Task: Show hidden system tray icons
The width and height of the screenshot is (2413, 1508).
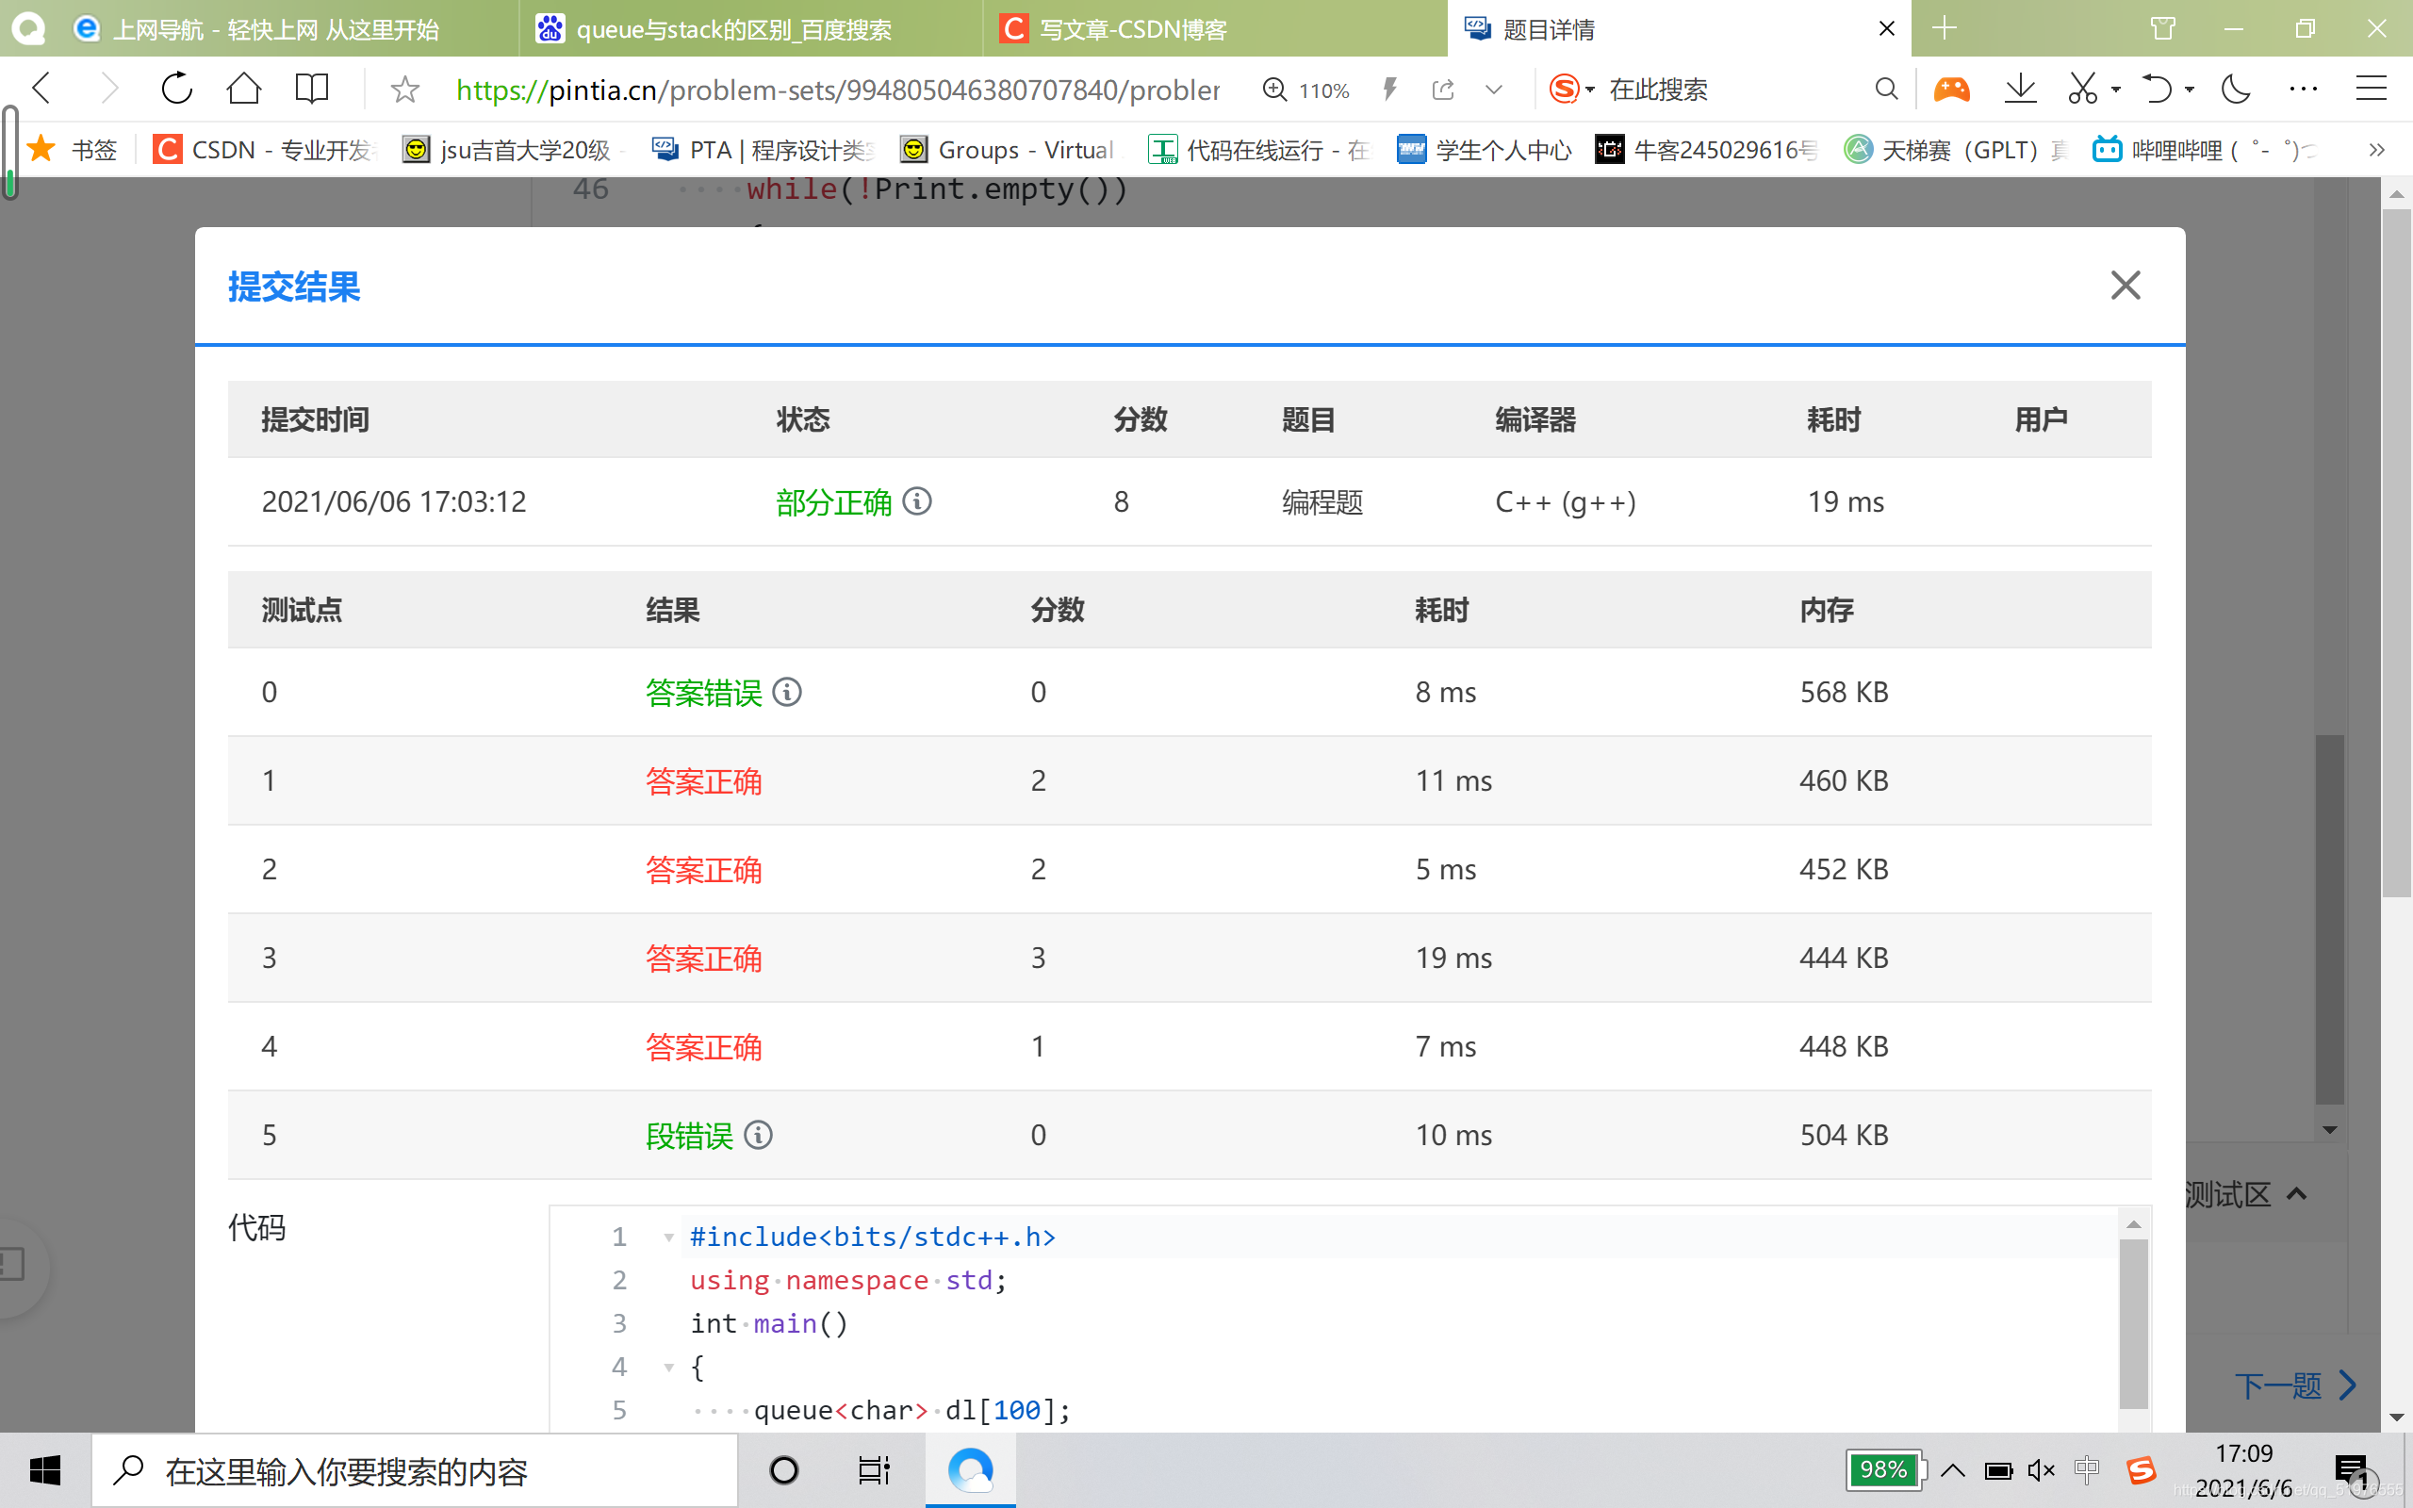Action: click(1952, 1470)
